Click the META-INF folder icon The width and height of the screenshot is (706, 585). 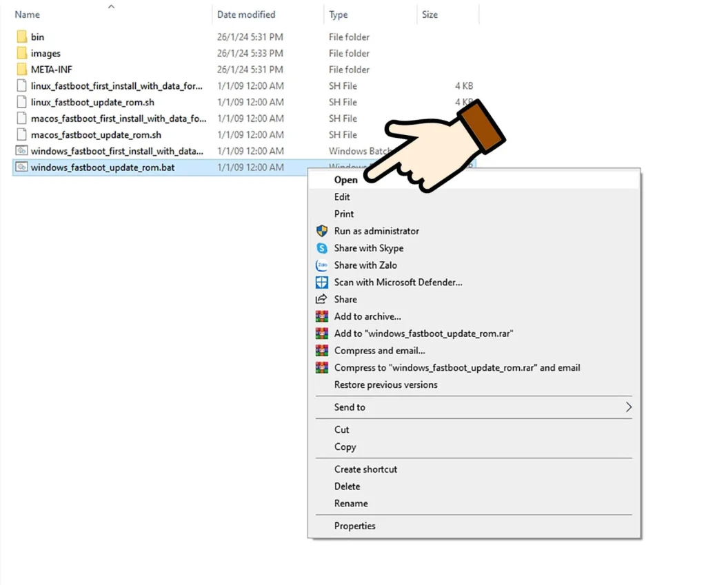[21, 70]
